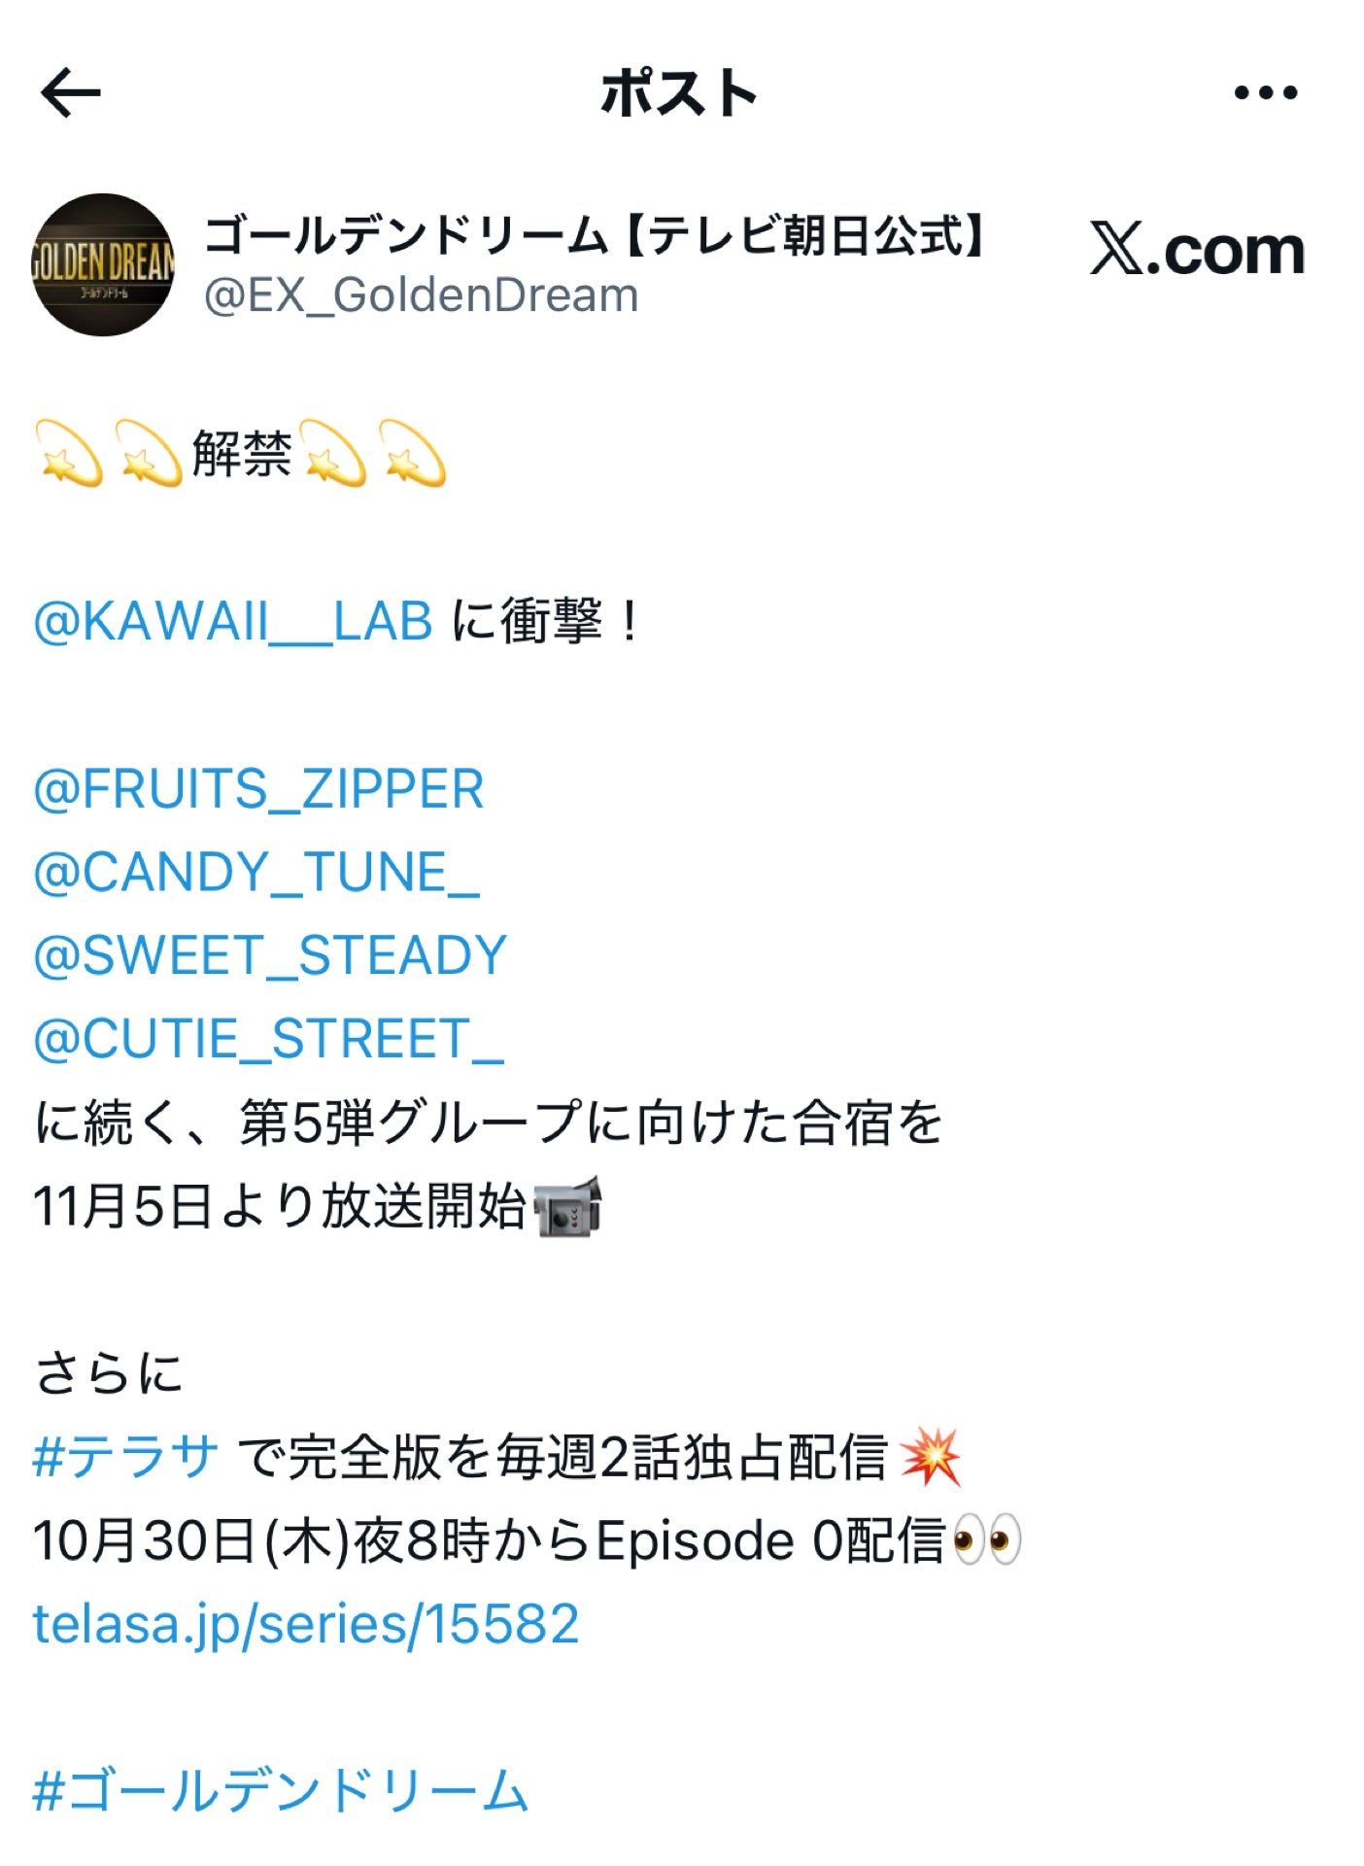Open the @FRUITS_ZIPPER mention
This screenshot has height=1866, width=1364.
(258, 788)
